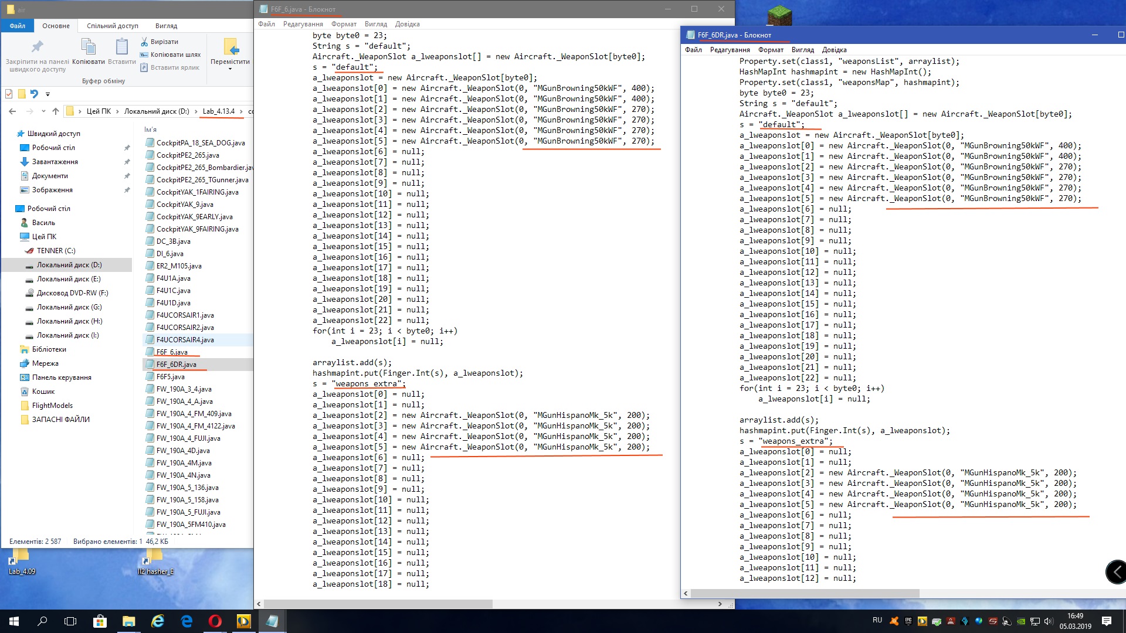Click the Task View button on taskbar
Screen dimensions: 1126x633
70,621
